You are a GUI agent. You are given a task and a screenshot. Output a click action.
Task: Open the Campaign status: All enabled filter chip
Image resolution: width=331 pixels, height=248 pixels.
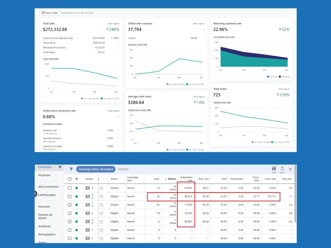(96, 169)
